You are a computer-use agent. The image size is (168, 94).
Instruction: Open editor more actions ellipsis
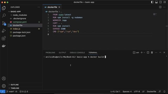coord(164,7)
